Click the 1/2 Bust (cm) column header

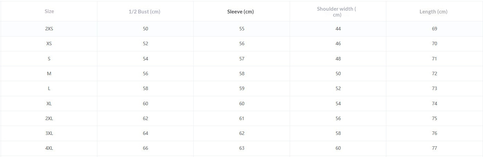point(144,11)
